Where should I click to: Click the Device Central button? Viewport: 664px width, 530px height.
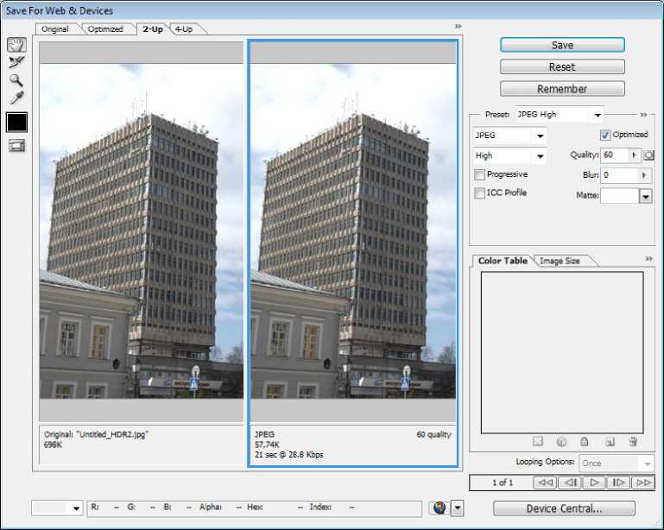click(x=564, y=508)
